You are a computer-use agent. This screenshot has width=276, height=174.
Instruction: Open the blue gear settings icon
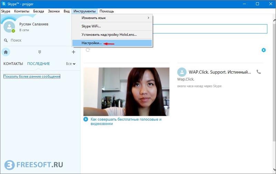tap(264, 50)
